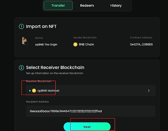Click the opBNB Origin NFT thumbnail

click(24, 41)
